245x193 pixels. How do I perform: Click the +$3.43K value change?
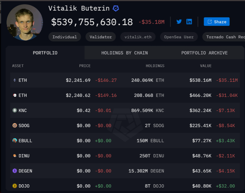[225, 141]
